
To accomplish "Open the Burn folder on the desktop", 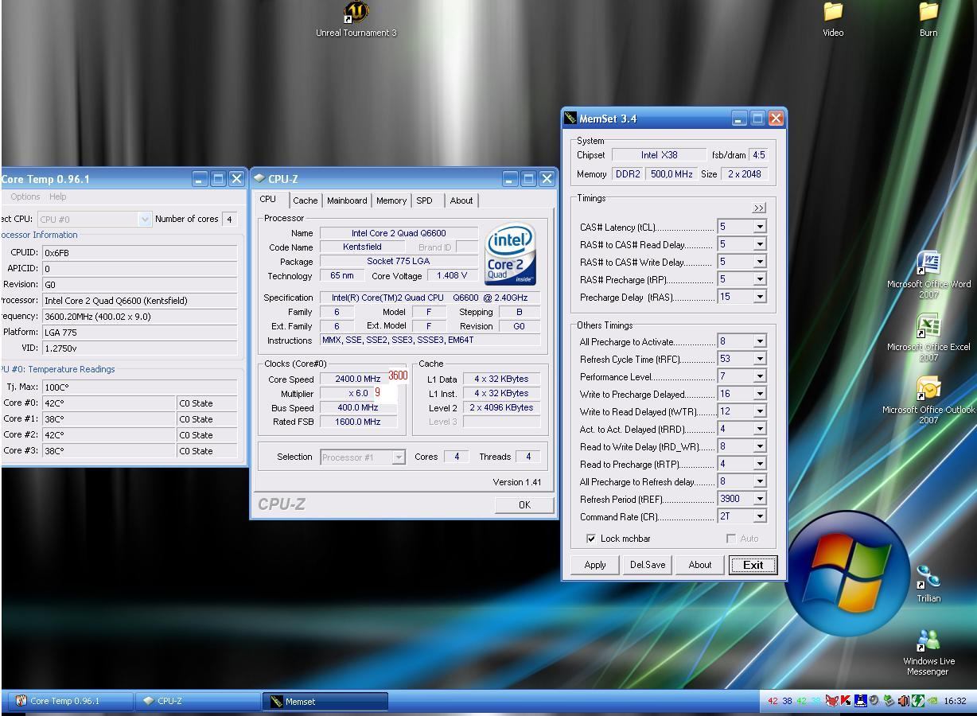I will click(x=928, y=20).
